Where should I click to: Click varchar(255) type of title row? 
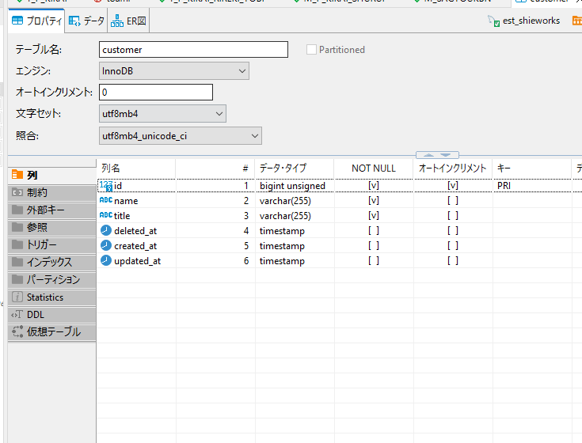point(285,216)
